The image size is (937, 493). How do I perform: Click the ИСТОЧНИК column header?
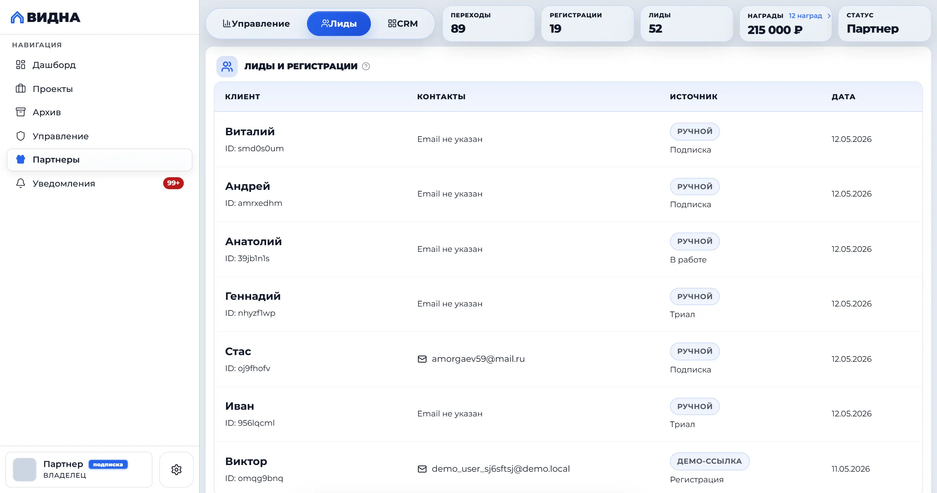694,97
